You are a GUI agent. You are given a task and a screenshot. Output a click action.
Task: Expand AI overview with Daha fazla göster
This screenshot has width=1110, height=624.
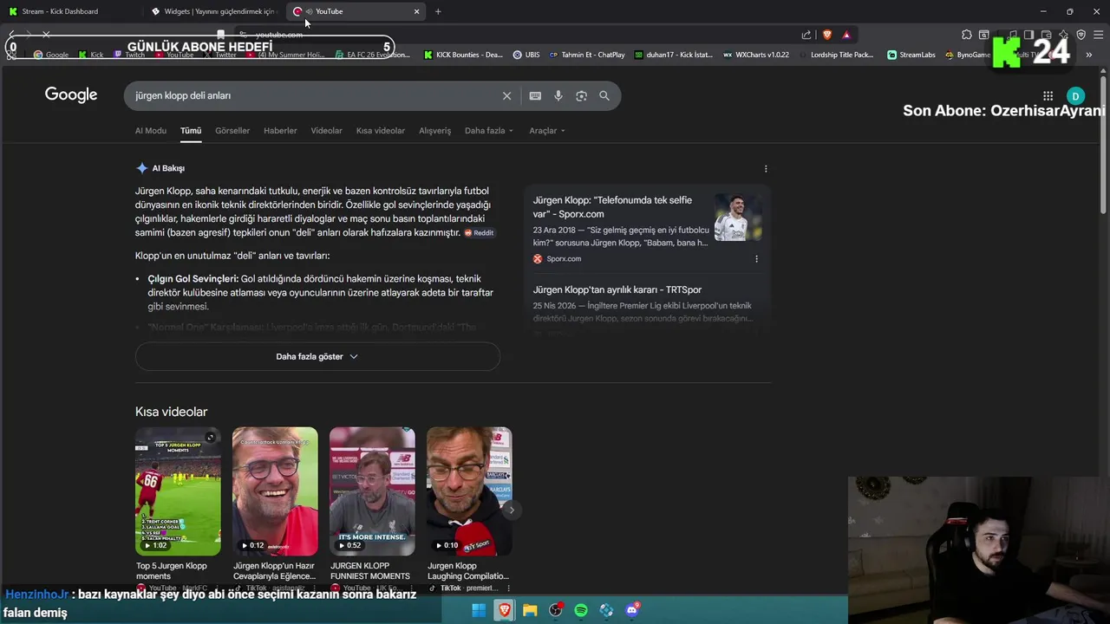317,356
